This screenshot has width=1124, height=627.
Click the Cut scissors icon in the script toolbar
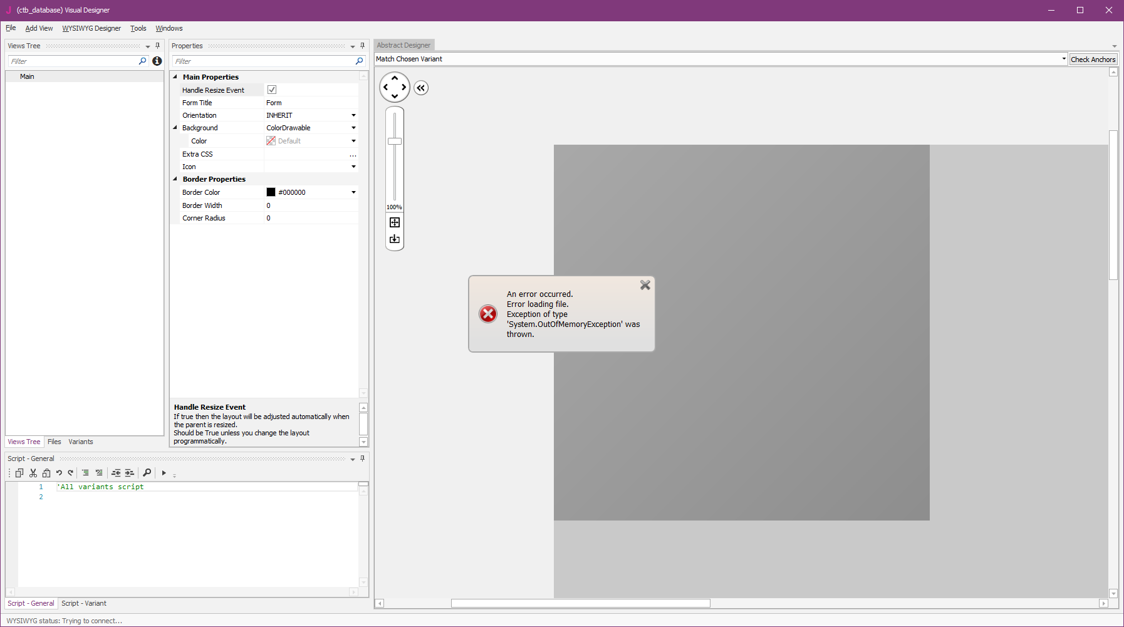(x=33, y=473)
